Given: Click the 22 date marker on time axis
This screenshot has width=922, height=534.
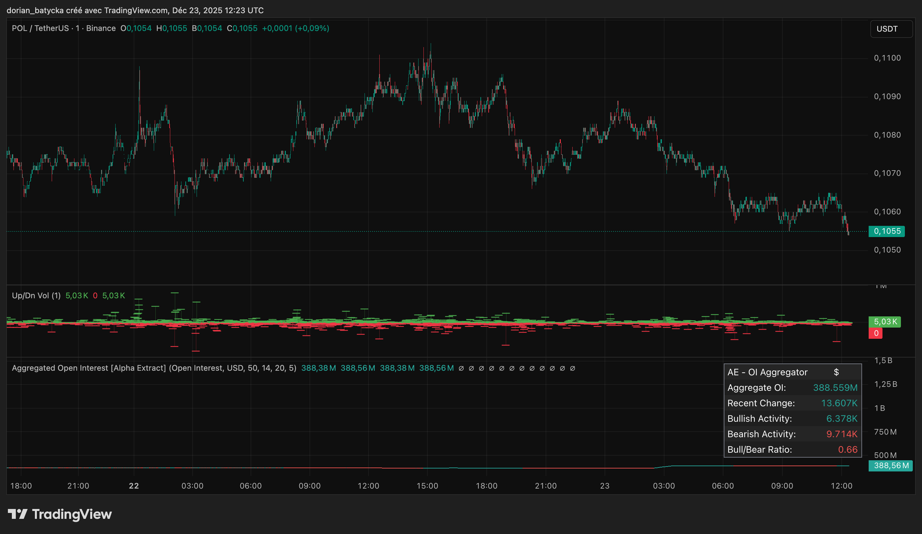Looking at the screenshot, I should pos(134,486).
